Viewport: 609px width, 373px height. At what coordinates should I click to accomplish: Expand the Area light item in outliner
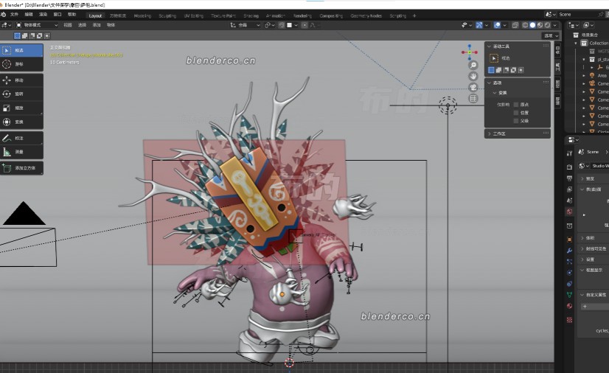click(584, 76)
